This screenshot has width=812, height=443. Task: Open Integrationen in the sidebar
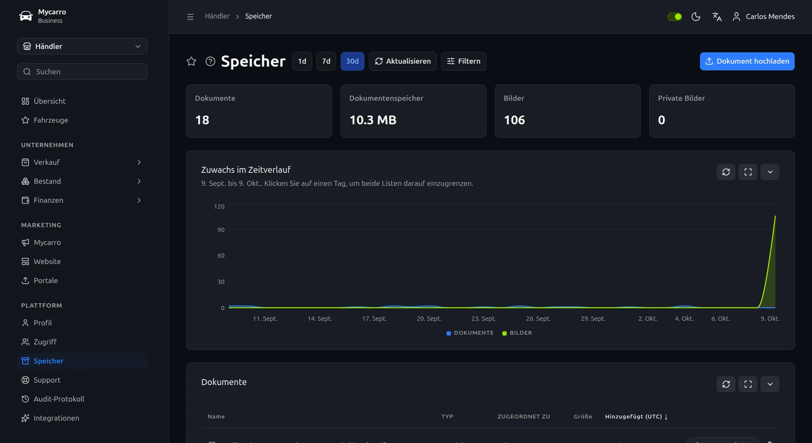tap(82, 418)
